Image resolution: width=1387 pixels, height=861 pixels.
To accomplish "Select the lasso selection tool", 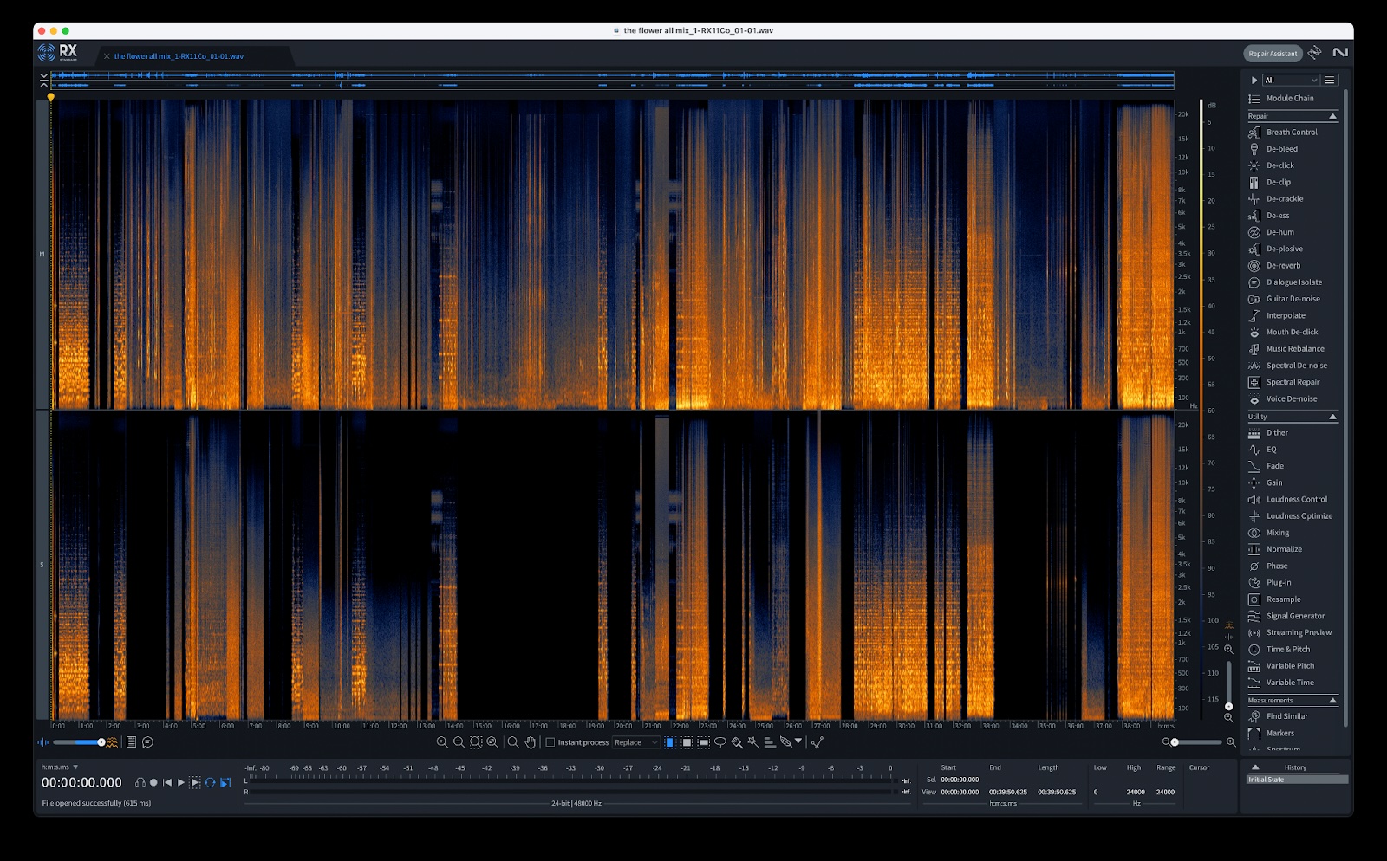I will (x=720, y=742).
